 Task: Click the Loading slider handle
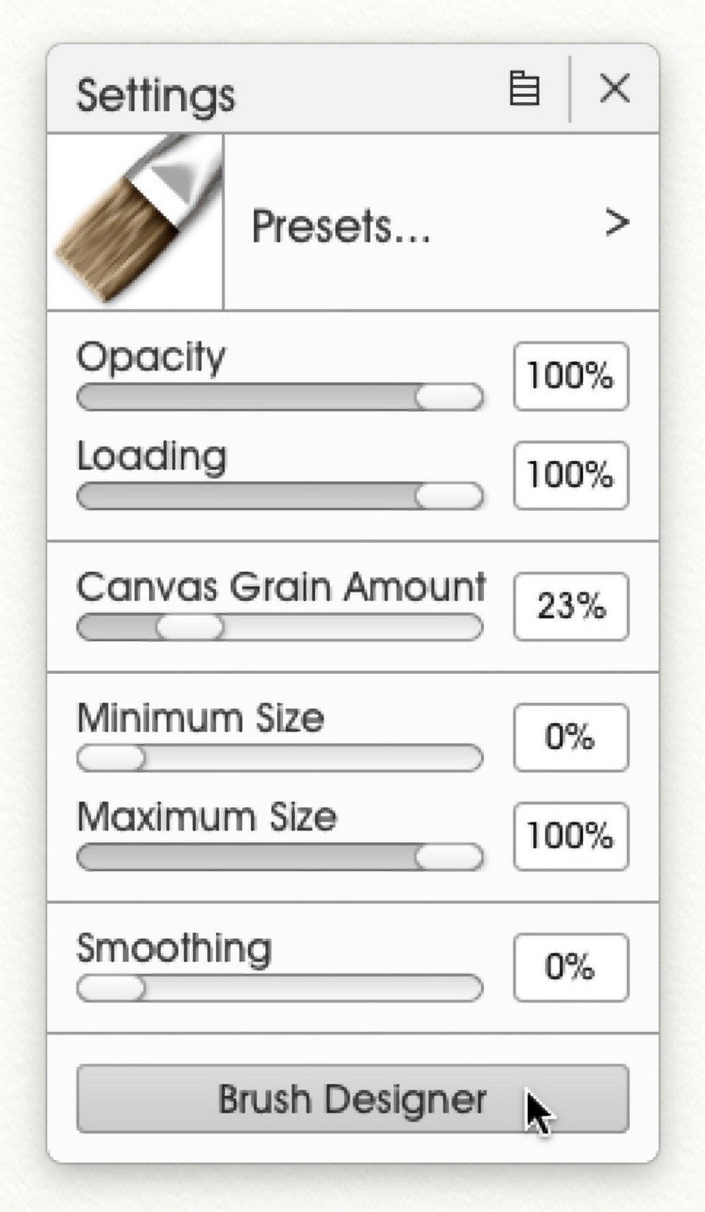click(449, 497)
